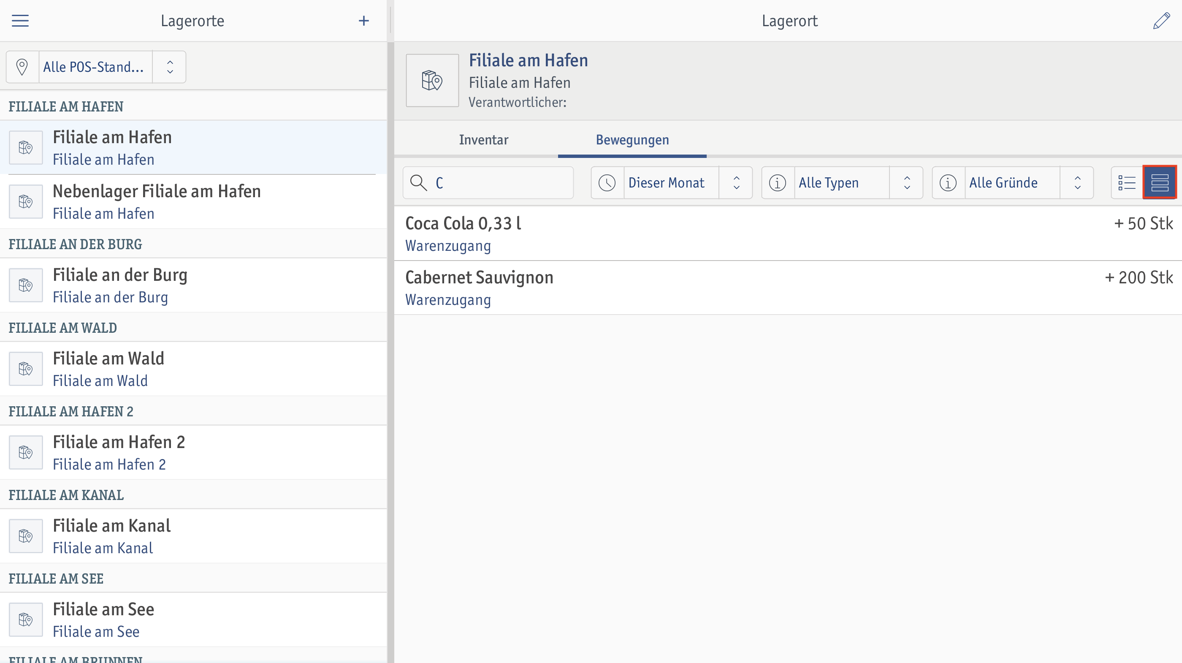Open the Dieser Monat period dropdown
The height and width of the screenshot is (663, 1182).
click(671, 183)
